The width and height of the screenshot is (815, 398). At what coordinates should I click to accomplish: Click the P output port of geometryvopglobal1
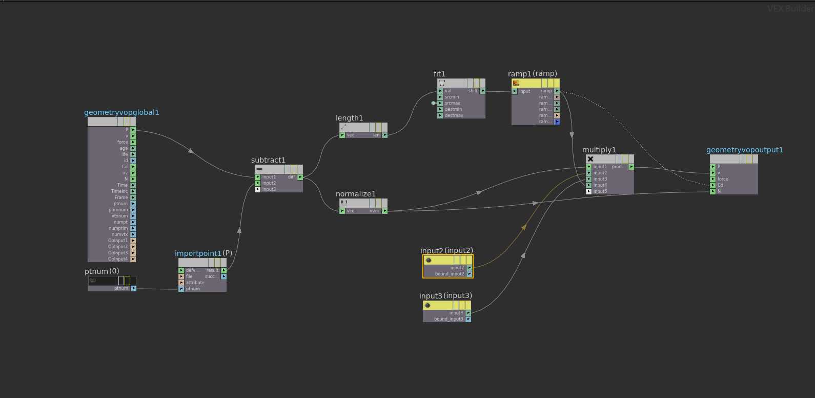tap(133, 130)
